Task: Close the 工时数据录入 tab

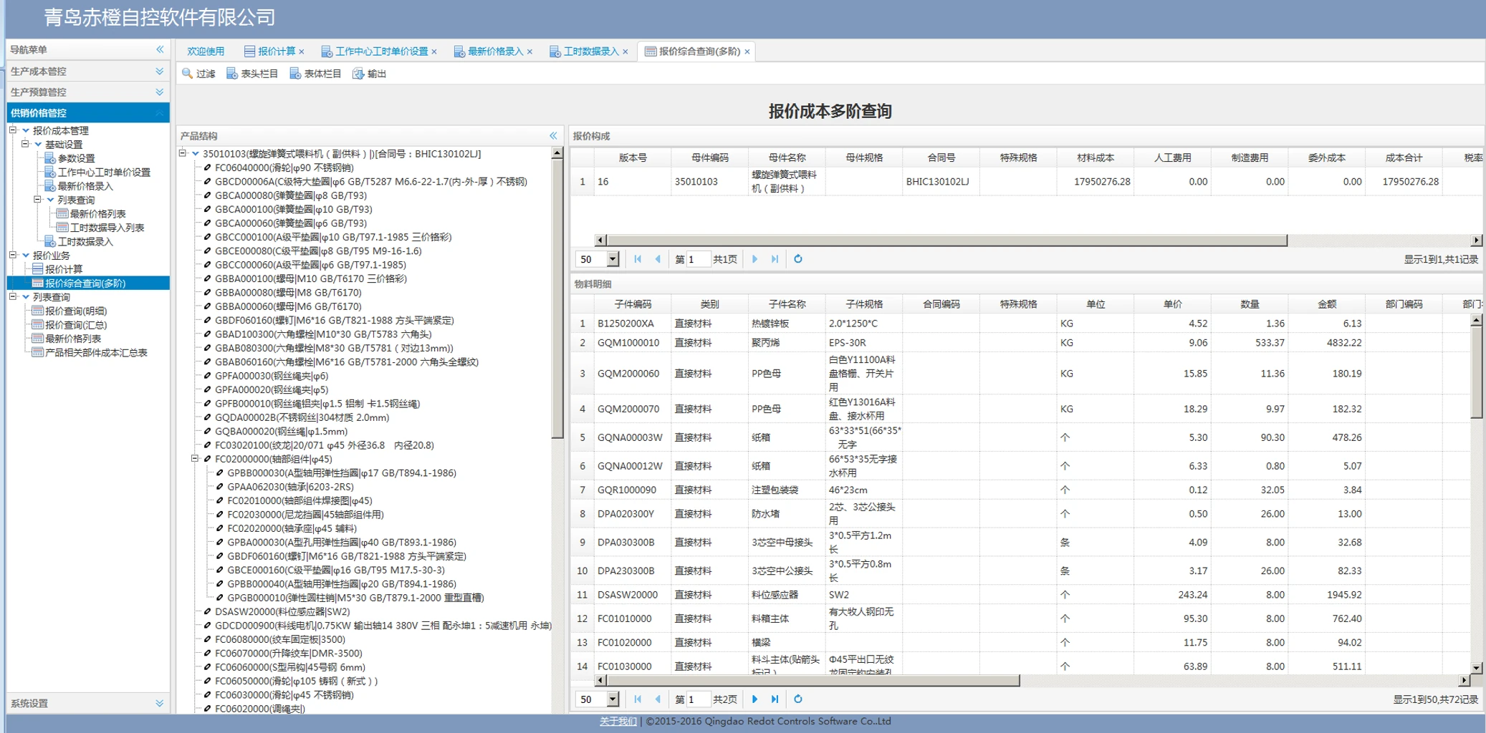Action: pos(625,52)
